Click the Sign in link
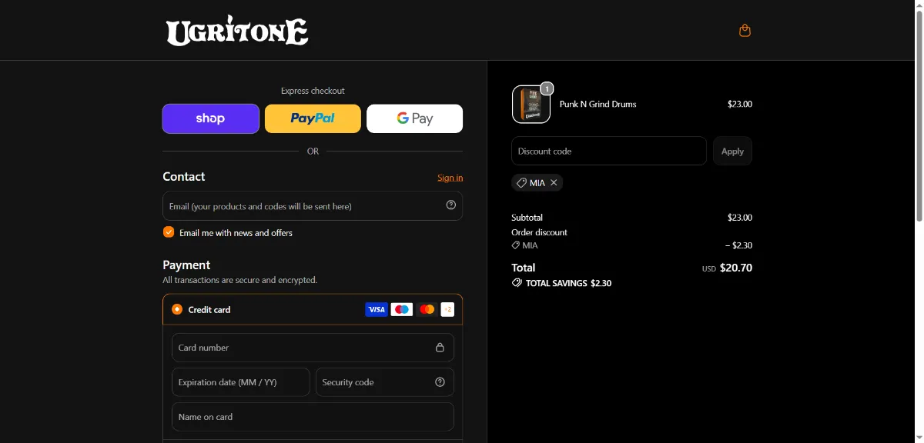Viewport: 924px width, 443px height. click(450, 178)
